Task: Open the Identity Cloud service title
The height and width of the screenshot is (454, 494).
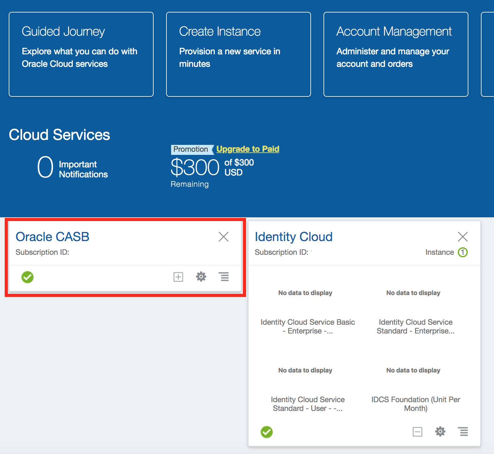Action: click(x=294, y=237)
